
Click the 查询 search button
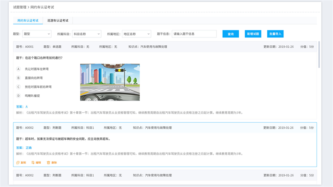pyautogui.click(x=231, y=34)
